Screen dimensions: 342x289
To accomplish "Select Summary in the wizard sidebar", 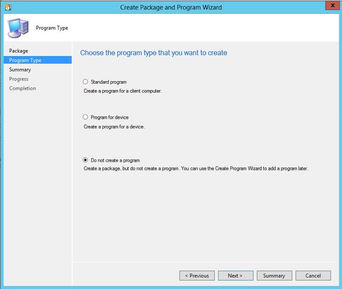I will [20, 70].
